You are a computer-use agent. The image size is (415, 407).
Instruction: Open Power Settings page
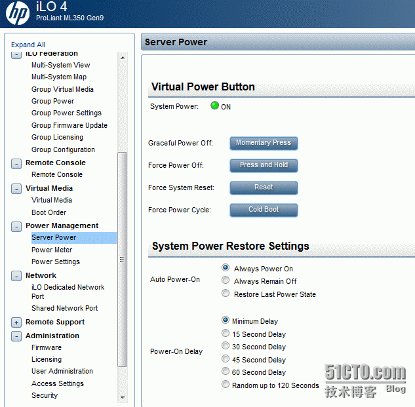[x=56, y=262]
